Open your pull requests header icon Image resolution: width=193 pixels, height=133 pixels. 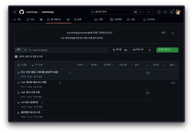165,12
